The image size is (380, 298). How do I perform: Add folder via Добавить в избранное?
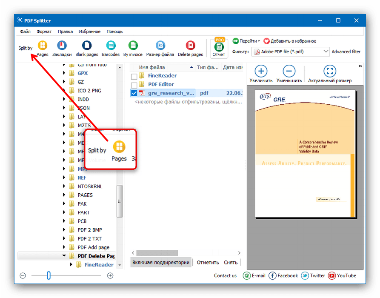[290, 41]
